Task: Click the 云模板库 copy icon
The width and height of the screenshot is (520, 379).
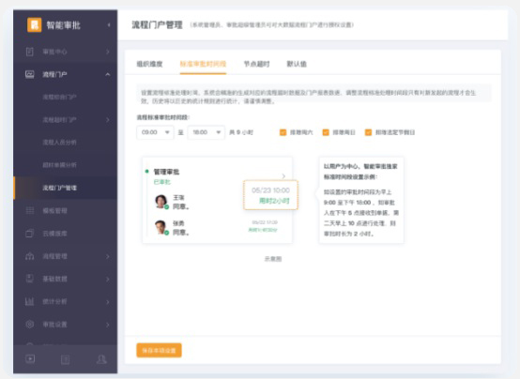Action: coord(30,234)
